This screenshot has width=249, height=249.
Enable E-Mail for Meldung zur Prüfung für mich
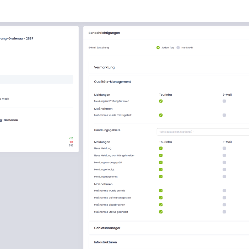coord(224,101)
